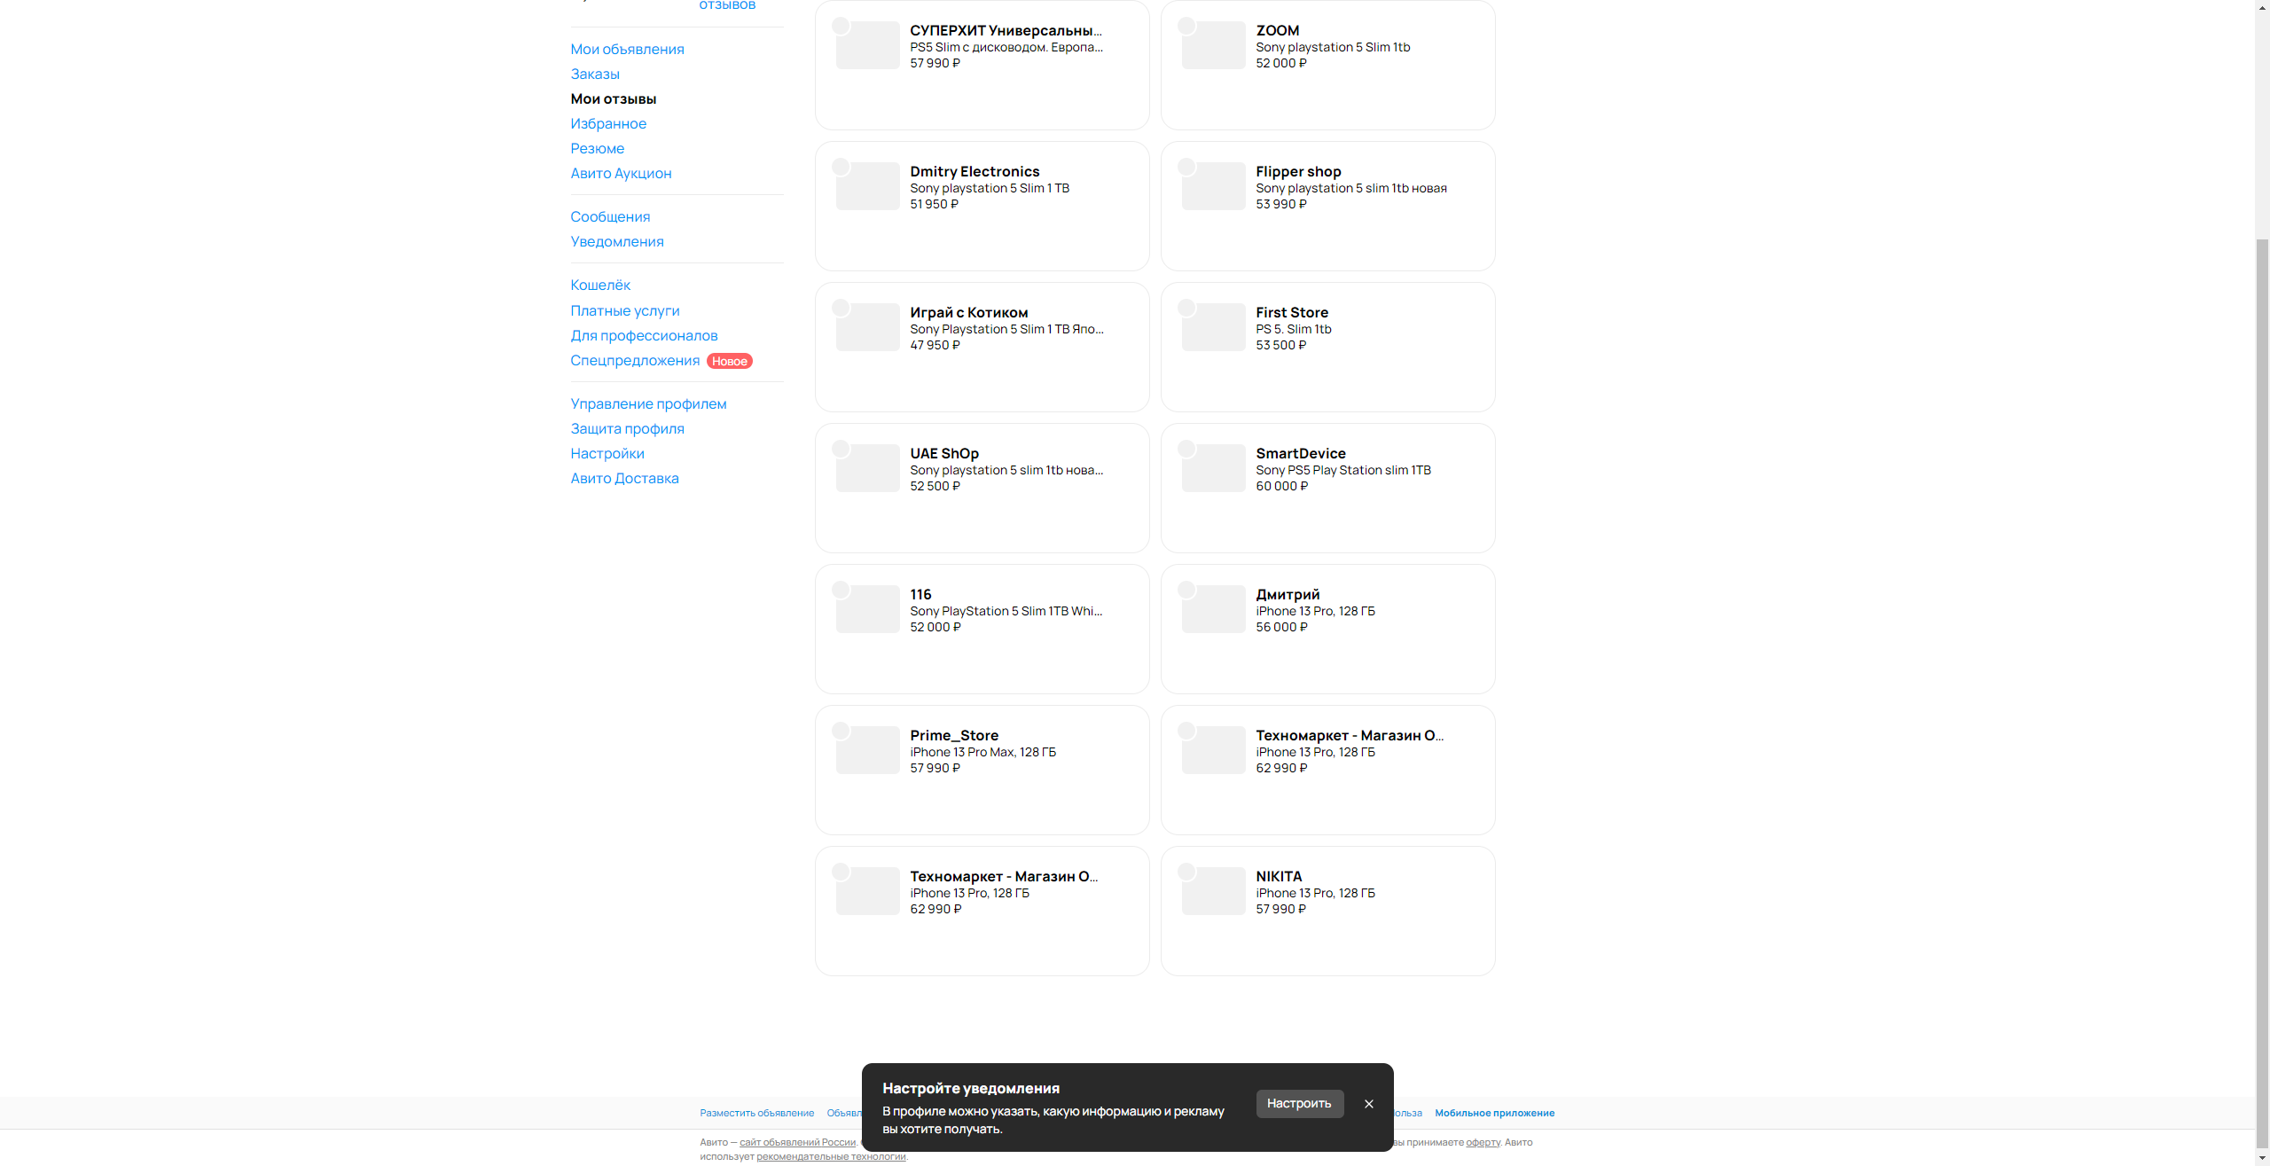Open Сообщения from sidebar
Screen dimensions: 2270x1166
point(610,216)
